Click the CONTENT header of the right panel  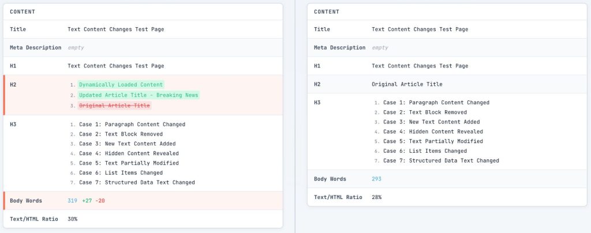click(x=327, y=12)
